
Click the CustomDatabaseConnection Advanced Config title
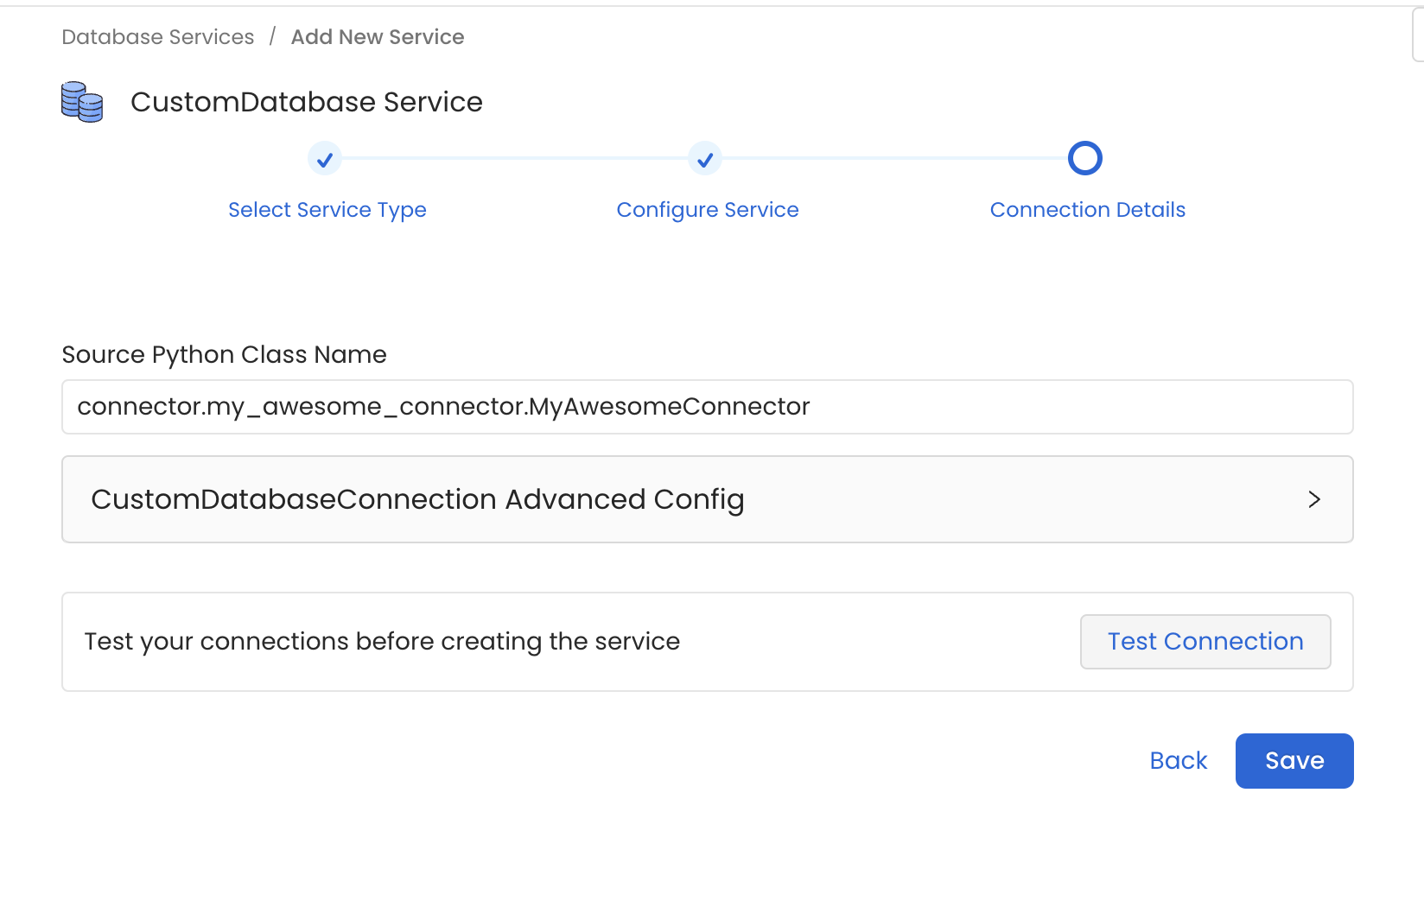point(417,499)
